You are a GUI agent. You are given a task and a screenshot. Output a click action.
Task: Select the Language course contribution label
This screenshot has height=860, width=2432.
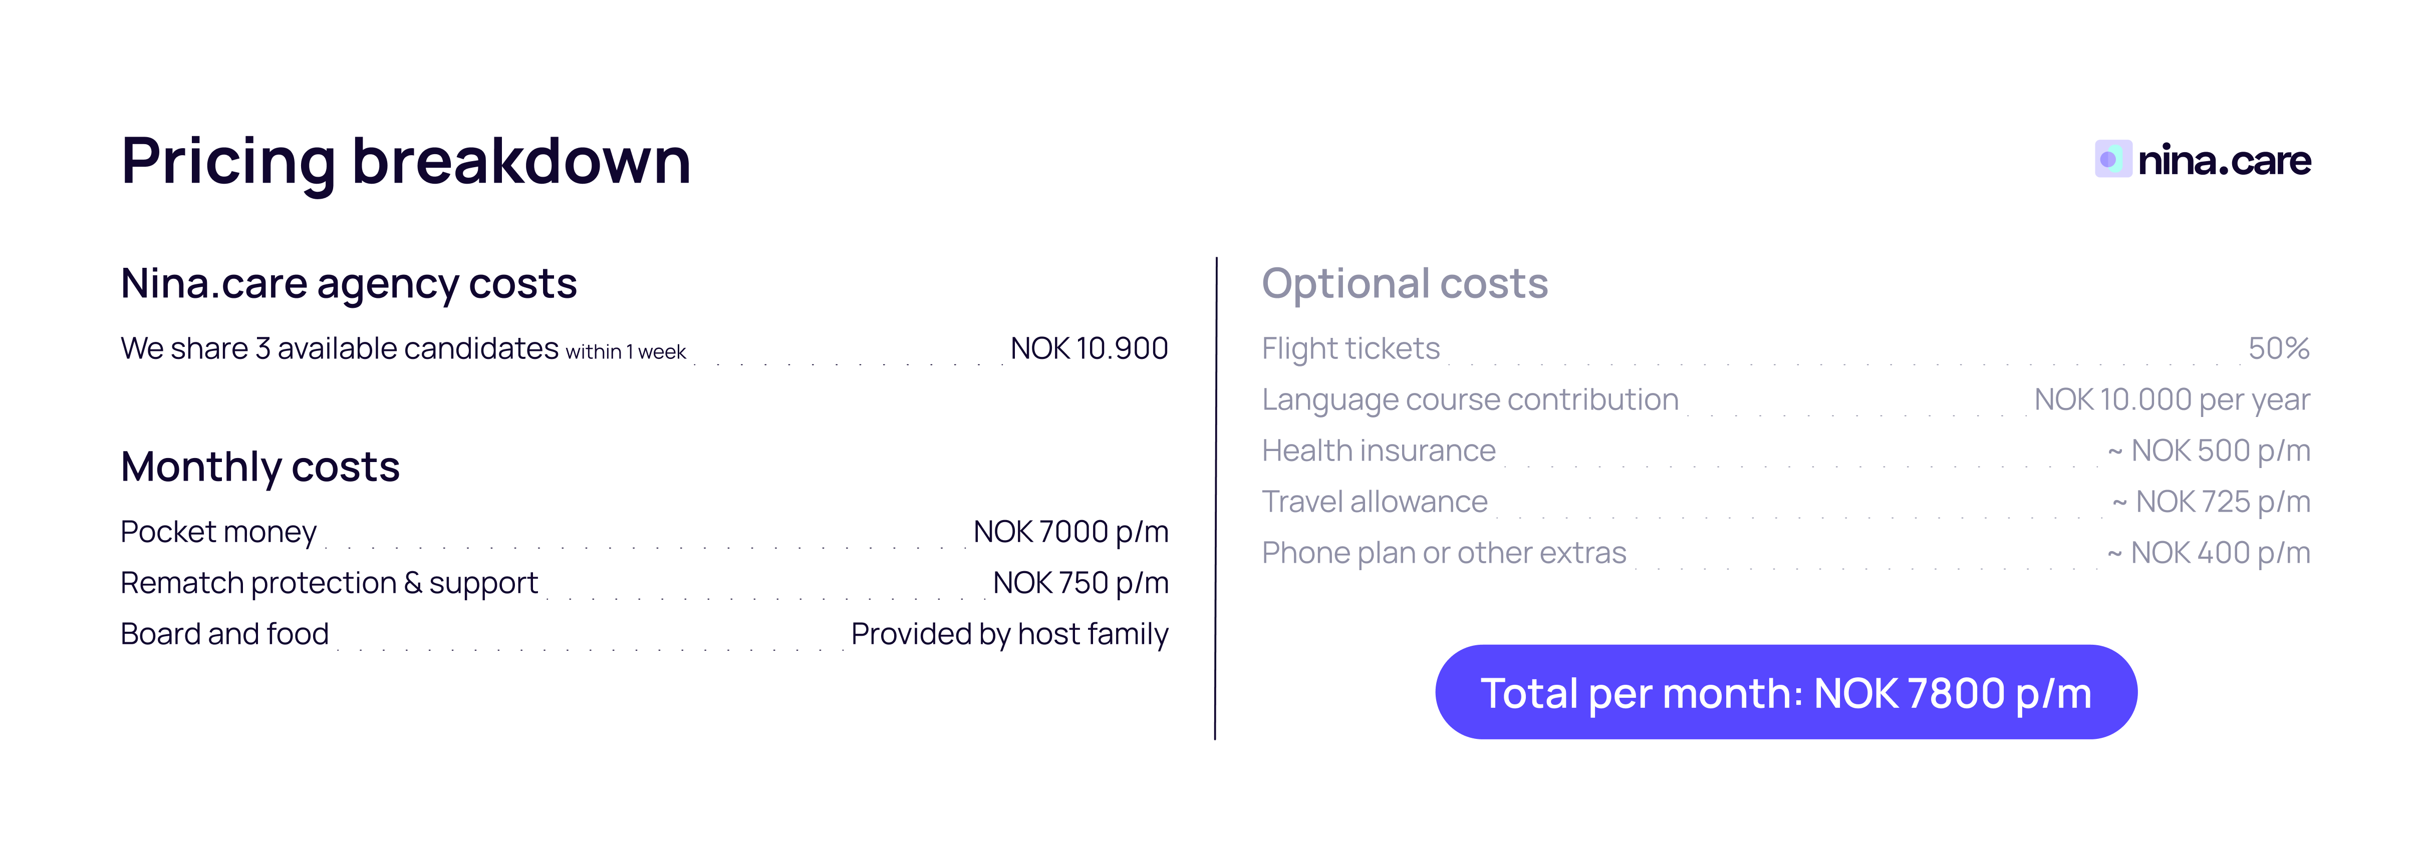(x=1470, y=400)
